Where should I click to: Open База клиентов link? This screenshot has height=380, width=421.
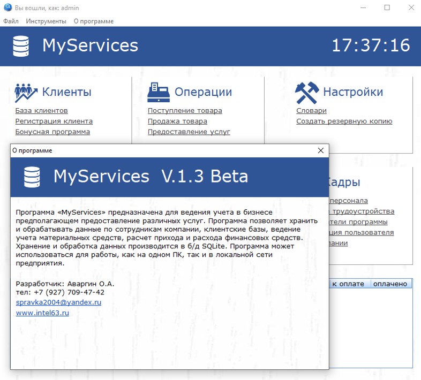point(41,111)
